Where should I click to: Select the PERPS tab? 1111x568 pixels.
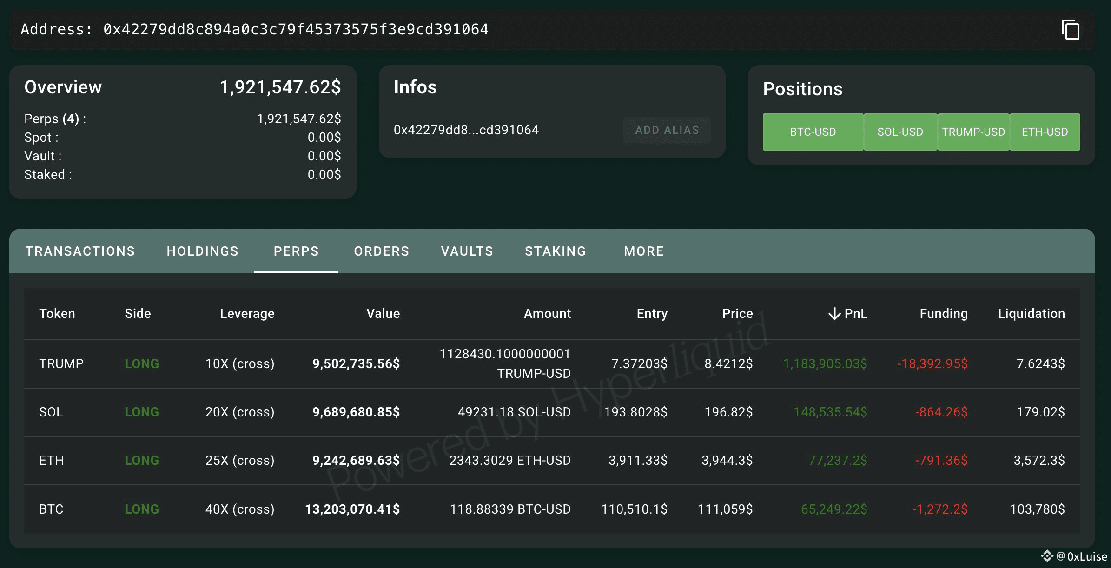click(296, 251)
